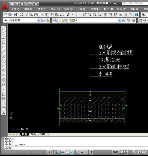Toggle ortho mode in status bar
Screen dimensions: 148x156
point(58,152)
